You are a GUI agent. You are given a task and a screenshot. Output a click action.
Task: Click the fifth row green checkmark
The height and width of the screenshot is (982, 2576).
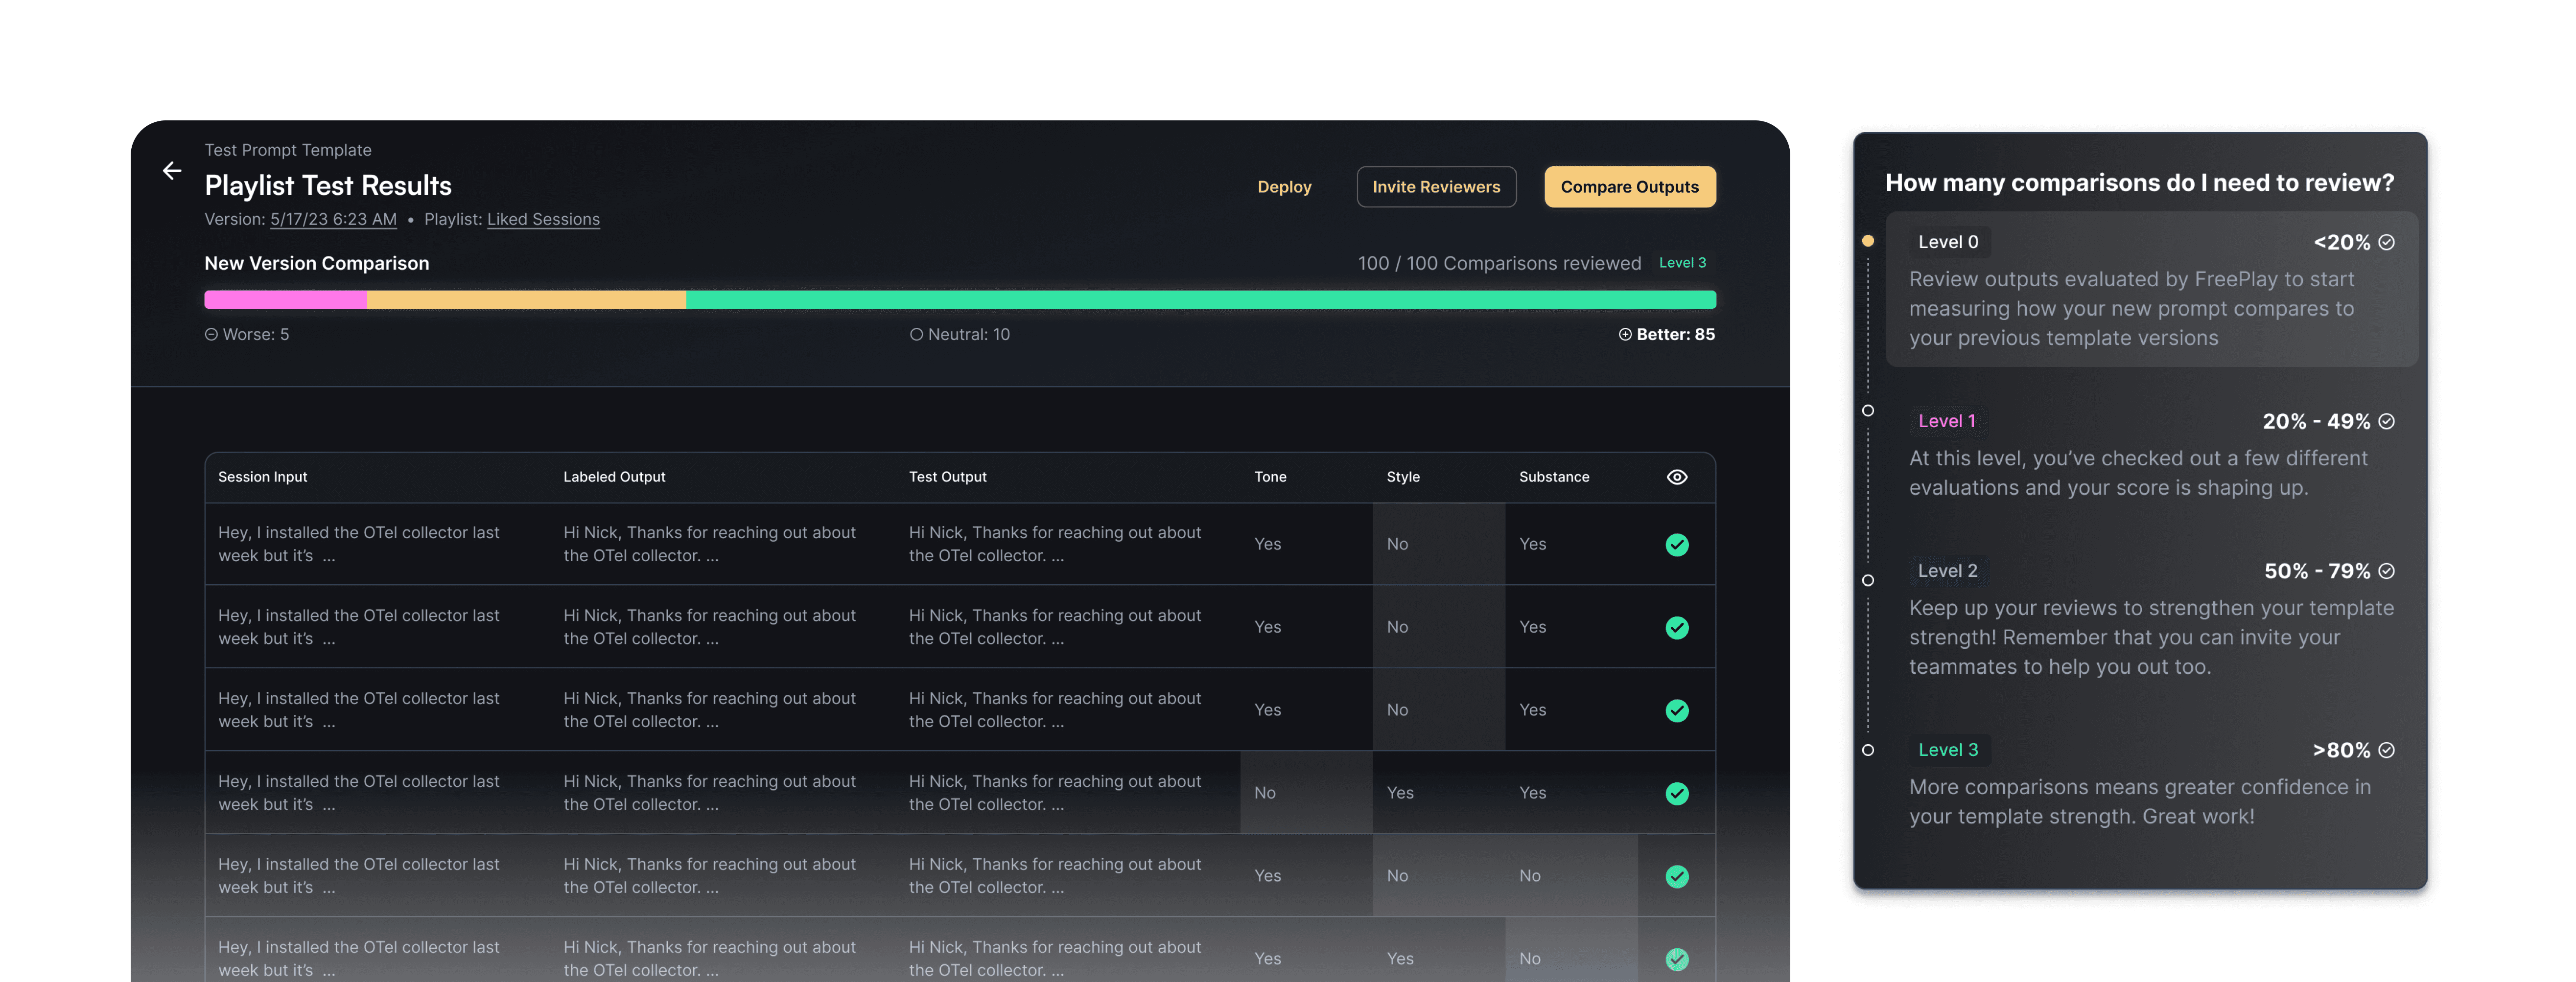click(1677, 876)
